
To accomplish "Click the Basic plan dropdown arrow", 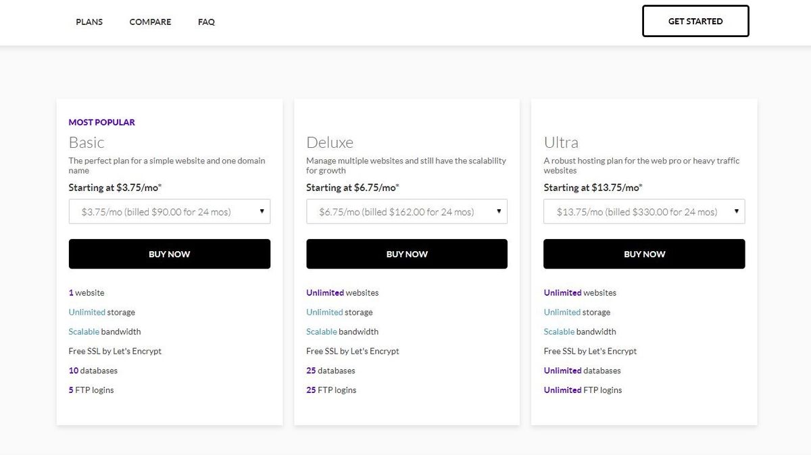I will coord(262,211).
